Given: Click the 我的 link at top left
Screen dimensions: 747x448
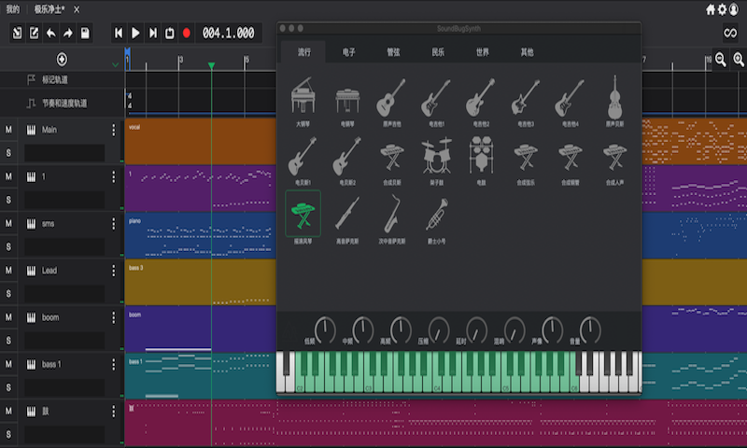Looking at the screenshot, I should click(x=12, y=8).
